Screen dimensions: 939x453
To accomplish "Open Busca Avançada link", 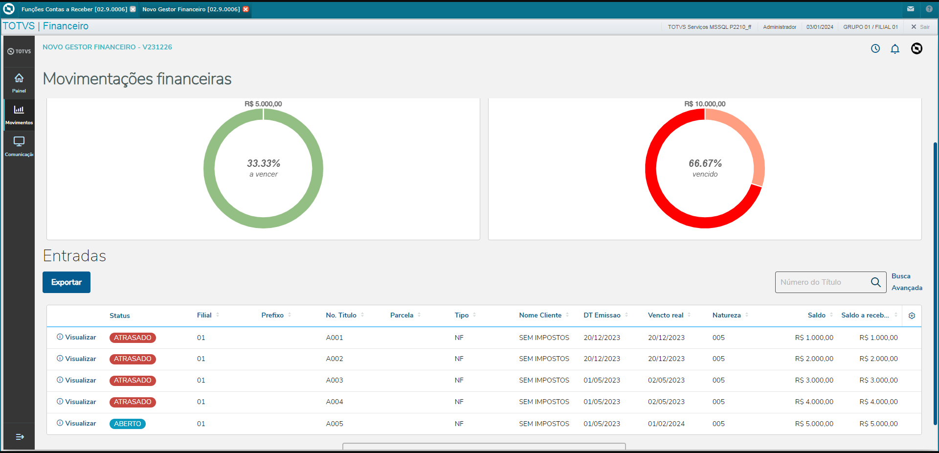I will (907, 282).
